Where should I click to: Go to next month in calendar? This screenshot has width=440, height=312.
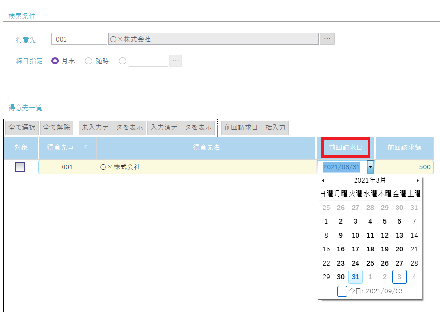[x=417, y=180]
